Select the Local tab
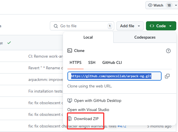178x132 pixels. (x=88, y=37)
